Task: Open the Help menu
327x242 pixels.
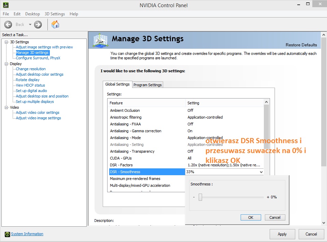Action: 74,14
